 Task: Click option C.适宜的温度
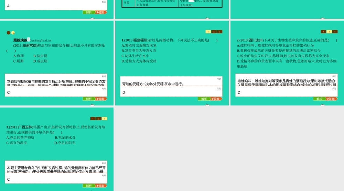(x=17, y=143)
